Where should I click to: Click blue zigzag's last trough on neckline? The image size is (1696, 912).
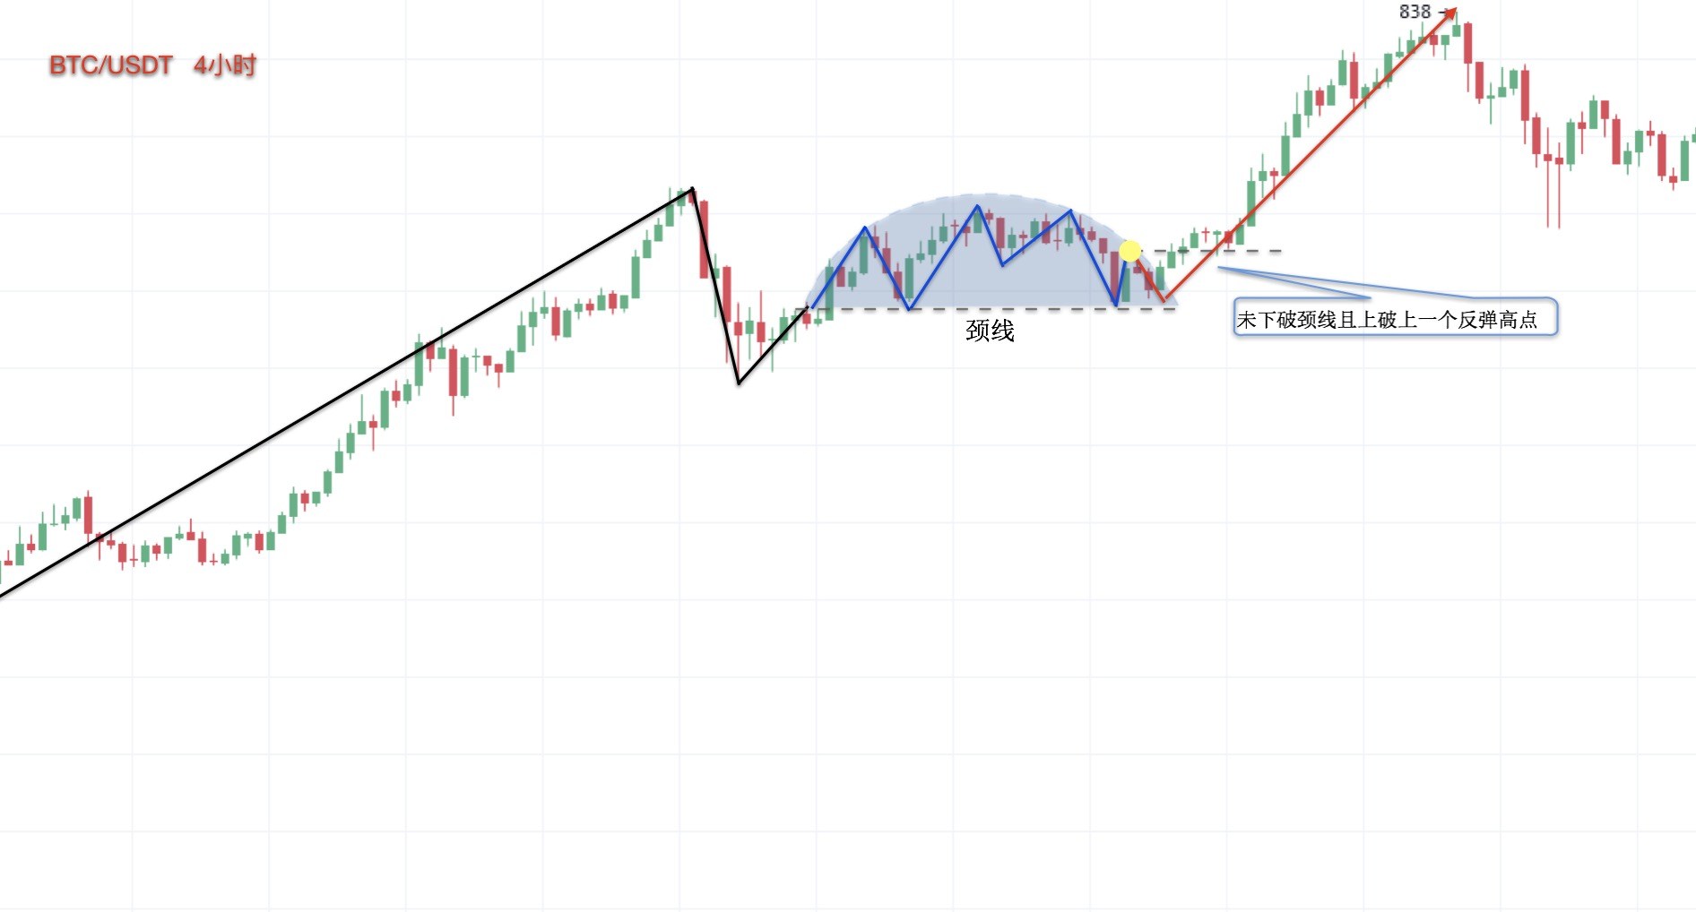point(1117,306)
